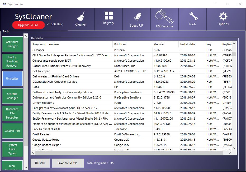Select ClickOnce Bootstrapper Package row
Viewport: 246px width, 172px height.
[x=131, y=55]
